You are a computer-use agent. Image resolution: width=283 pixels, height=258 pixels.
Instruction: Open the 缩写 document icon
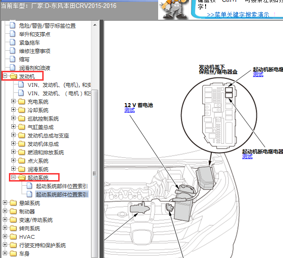tap(13, 60)
